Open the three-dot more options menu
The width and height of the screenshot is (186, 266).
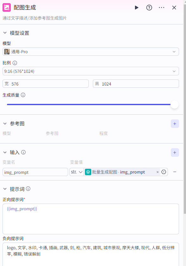pyautogui.click(x=162, y=8)
